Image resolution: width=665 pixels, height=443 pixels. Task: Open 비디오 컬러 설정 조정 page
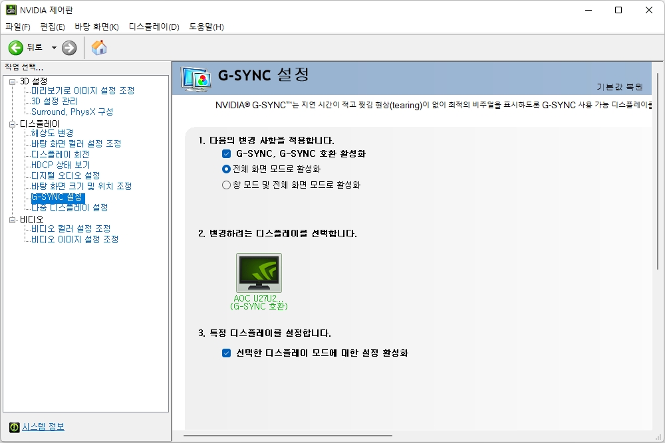tap(71, 228)
